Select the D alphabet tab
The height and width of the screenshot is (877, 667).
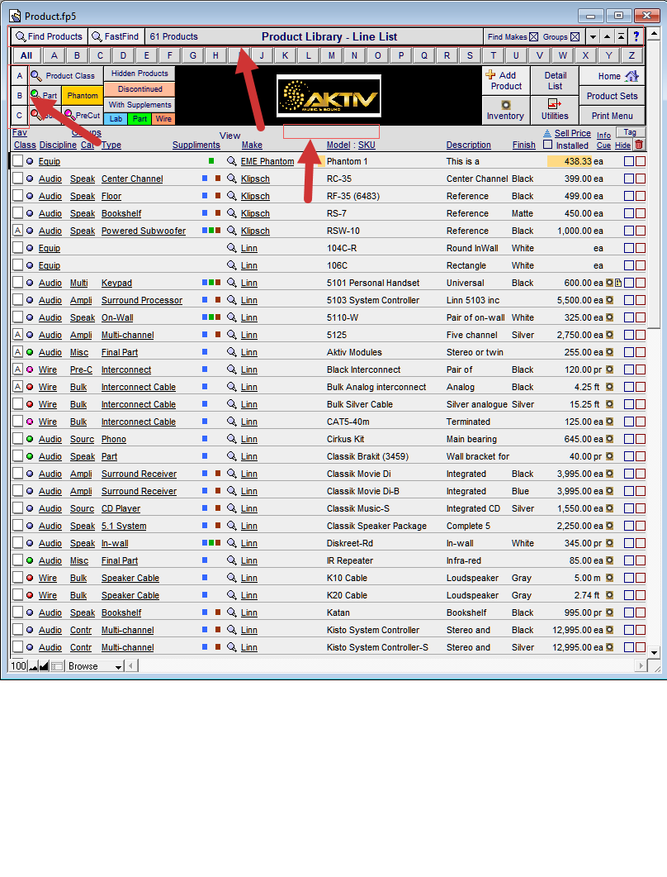123,55
